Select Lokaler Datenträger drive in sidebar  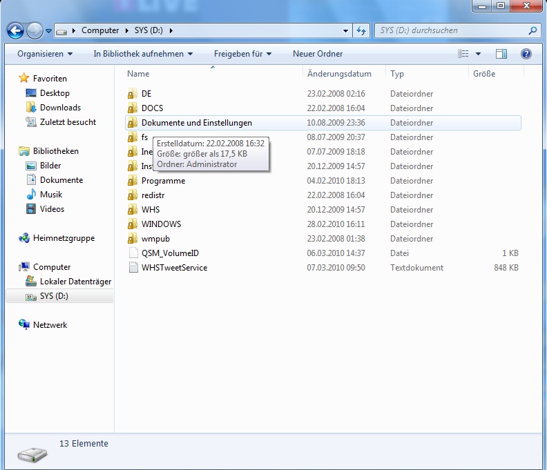(x=75, y=282)
